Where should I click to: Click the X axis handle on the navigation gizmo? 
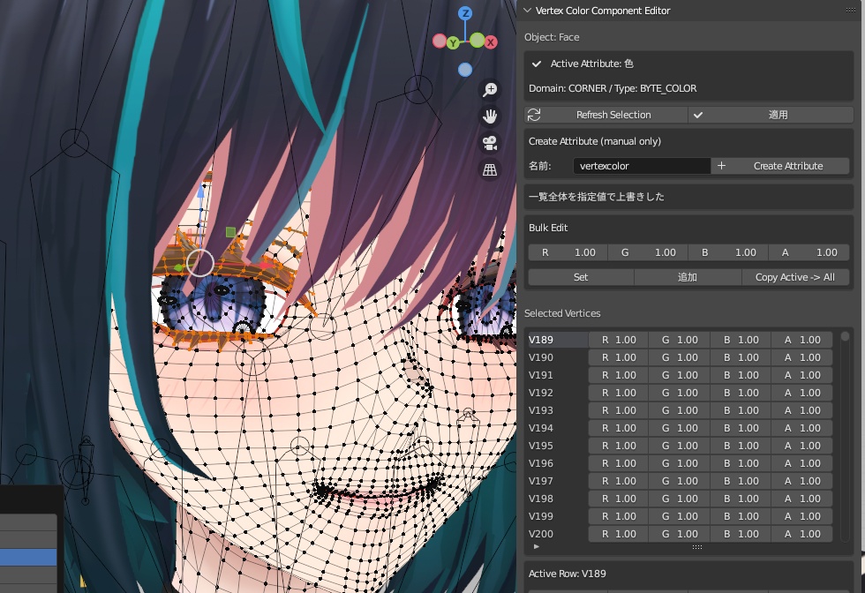point(491,41)
